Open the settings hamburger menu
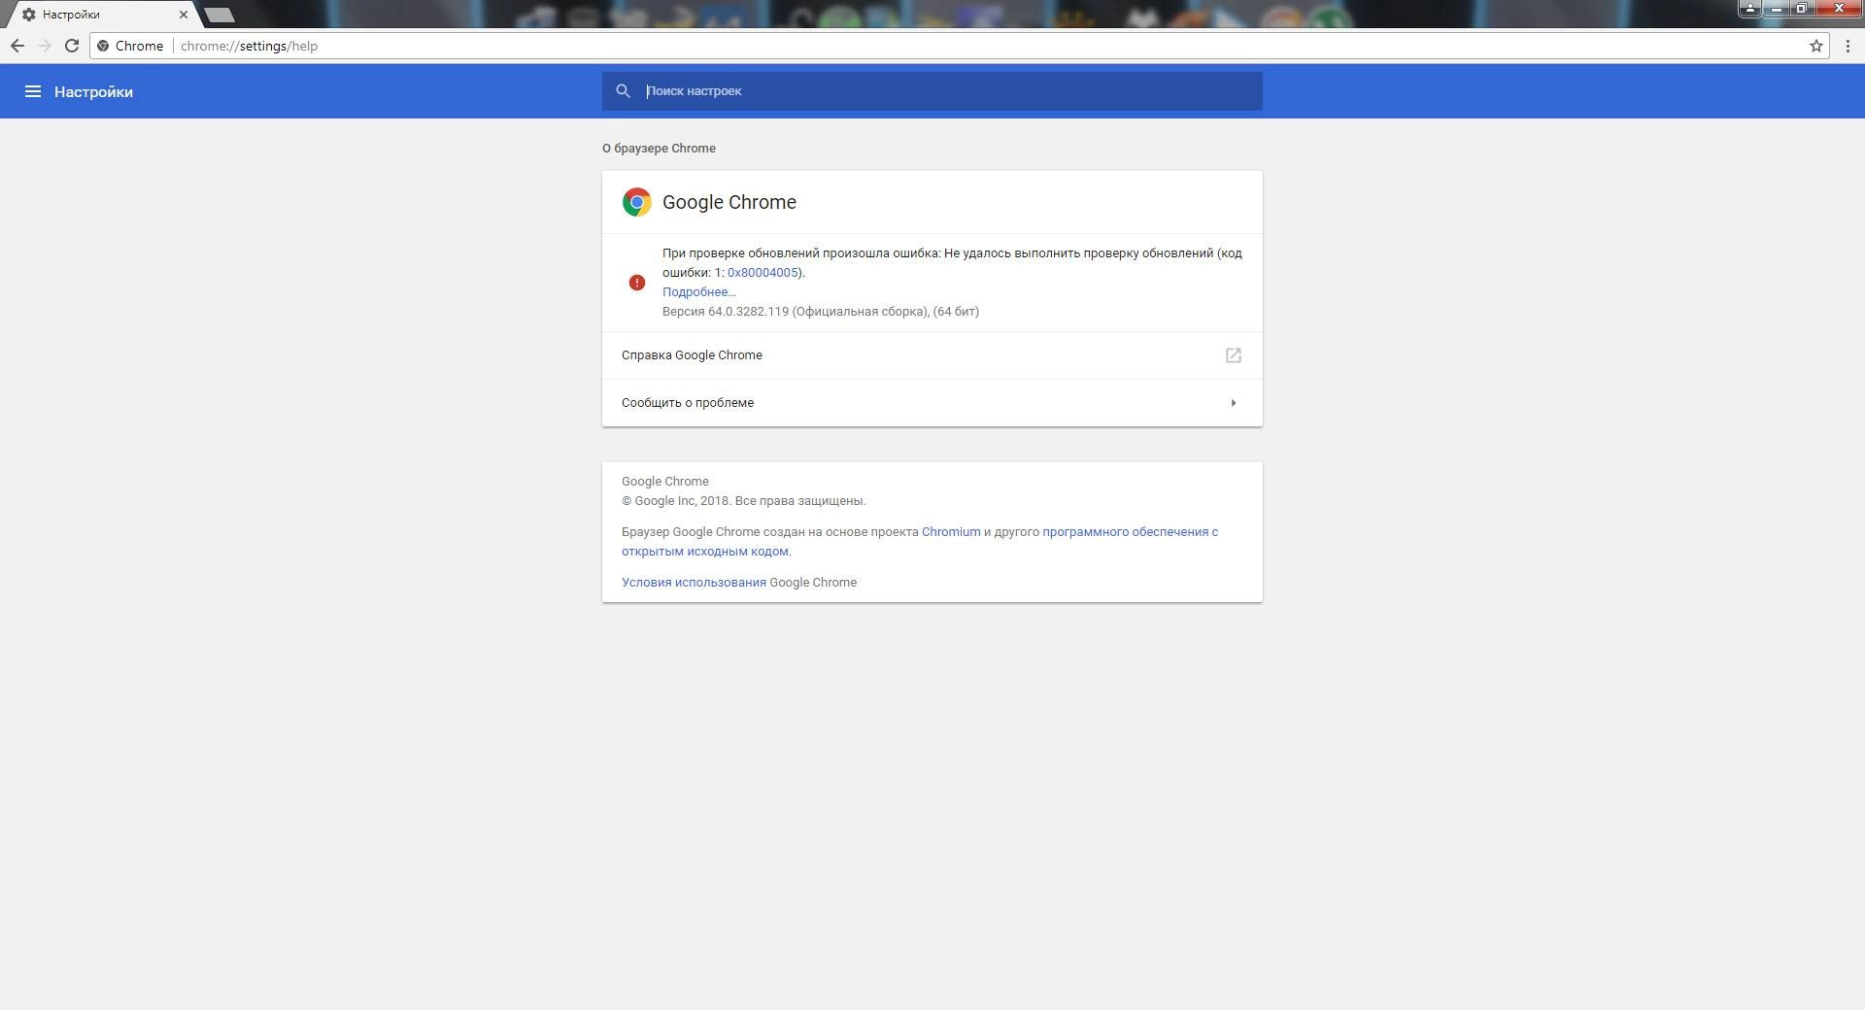This screenshot has width=1865, height=1010. pos(33,91)
